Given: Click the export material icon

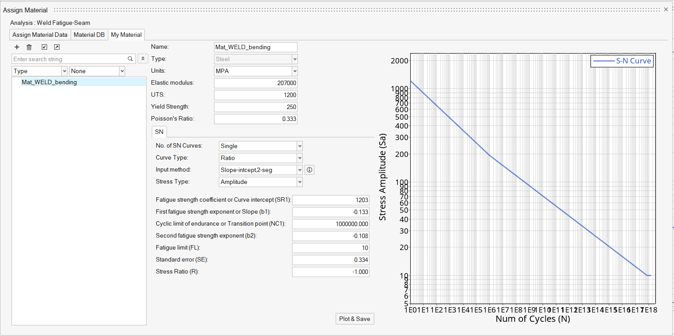Looking at the screenshot, I should tap(57, 47).
